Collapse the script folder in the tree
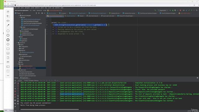 pos(18,64)
